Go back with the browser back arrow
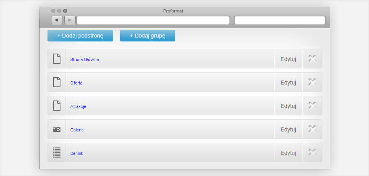The image size is (369, 176). click(x=57, y=20)
